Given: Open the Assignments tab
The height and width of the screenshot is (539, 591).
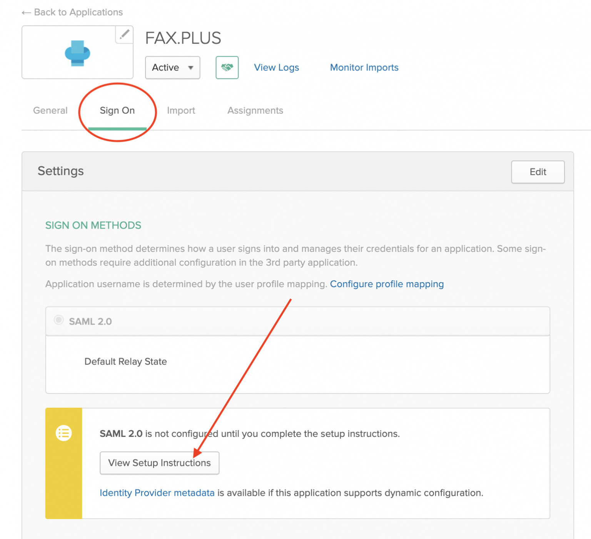Looking at the screenshot, I should (x=255, y=110).
